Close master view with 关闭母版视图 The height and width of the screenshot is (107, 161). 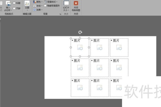(x=76, y=6)
